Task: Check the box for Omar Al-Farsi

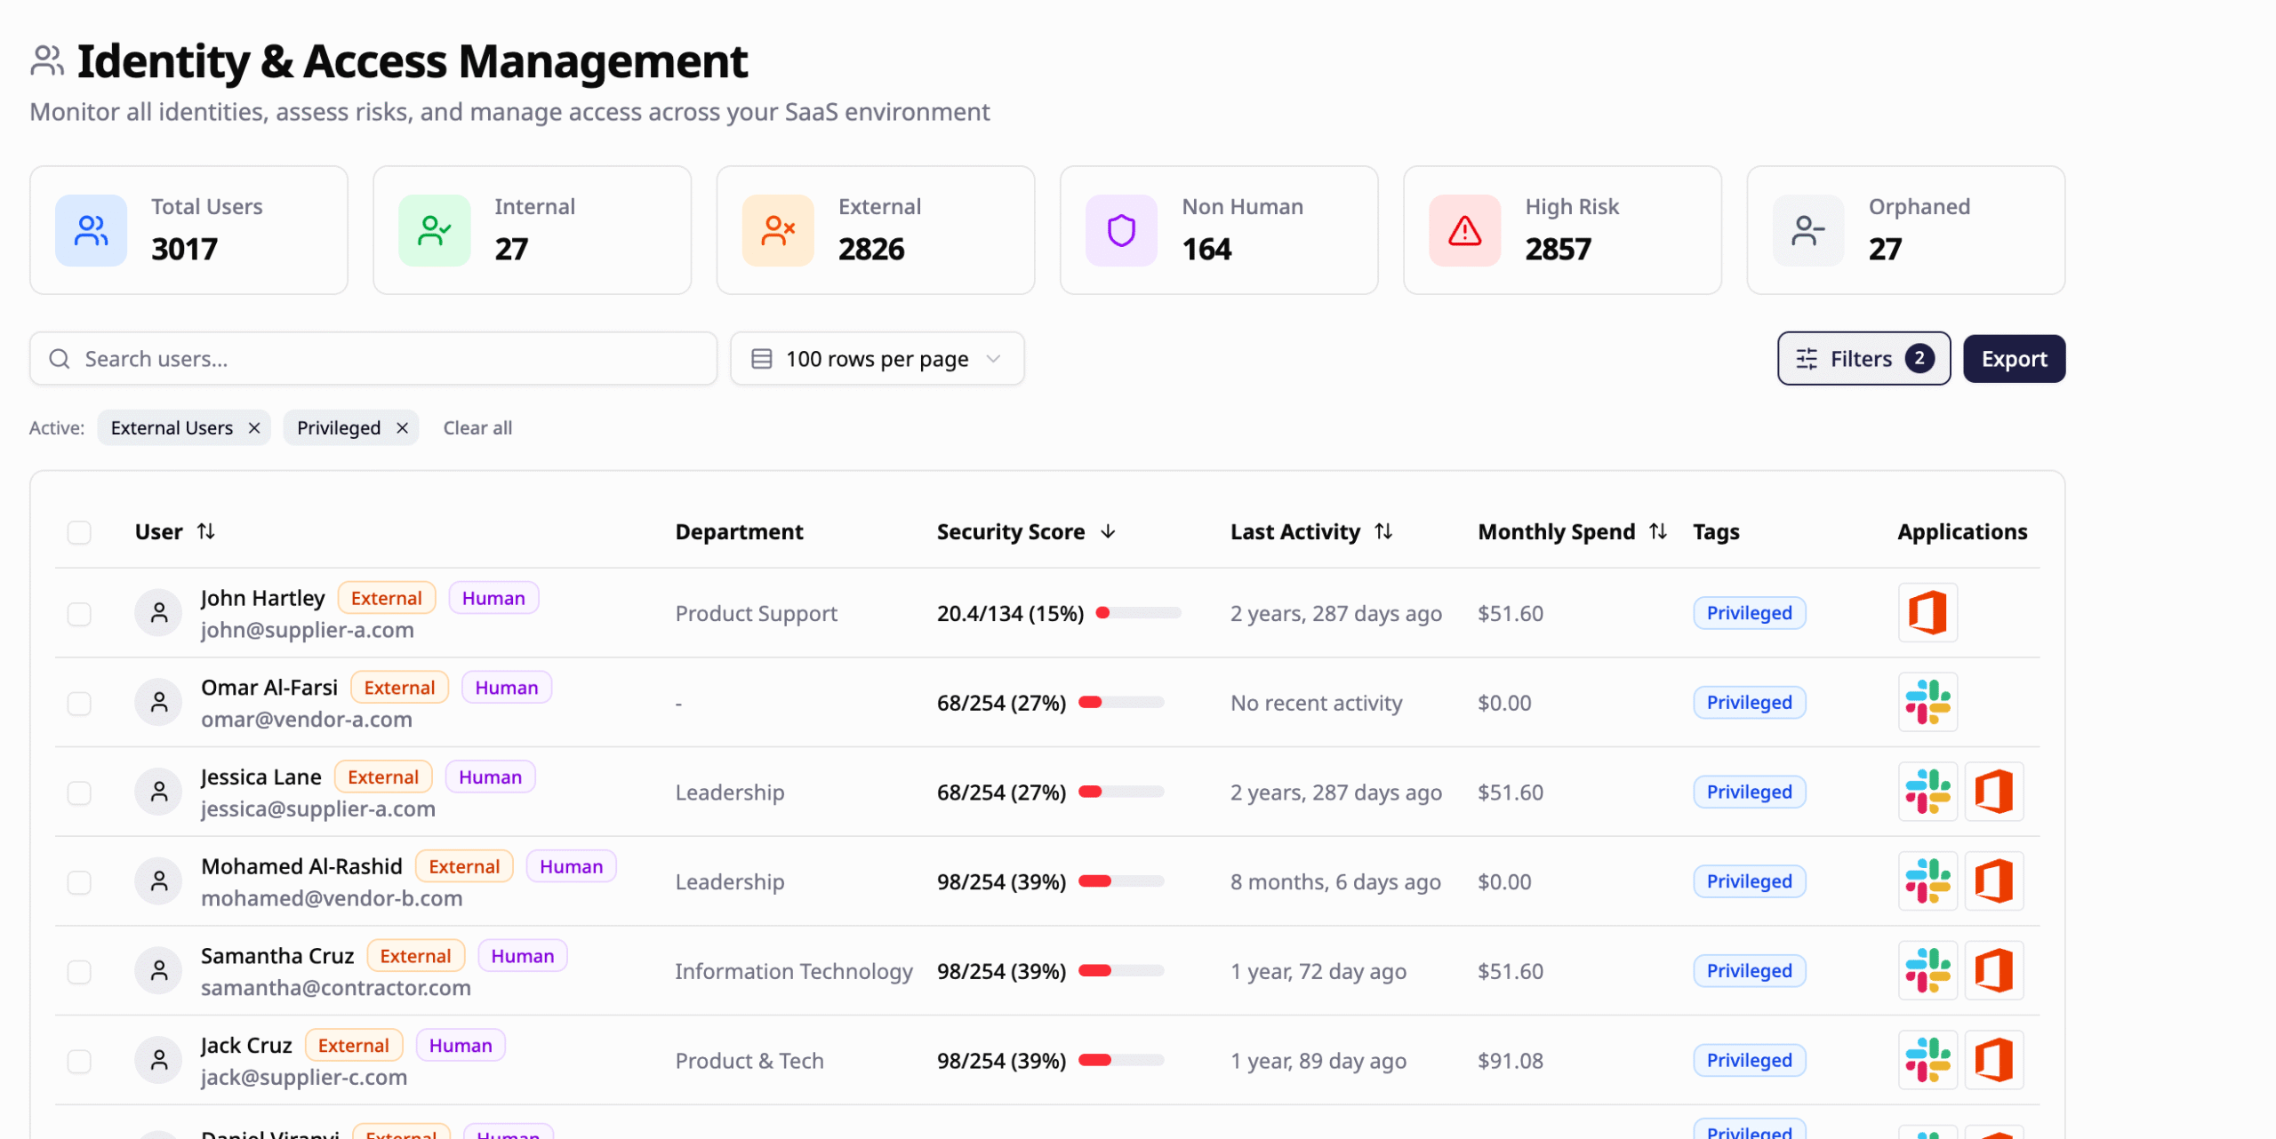Action: pos(79,704)
